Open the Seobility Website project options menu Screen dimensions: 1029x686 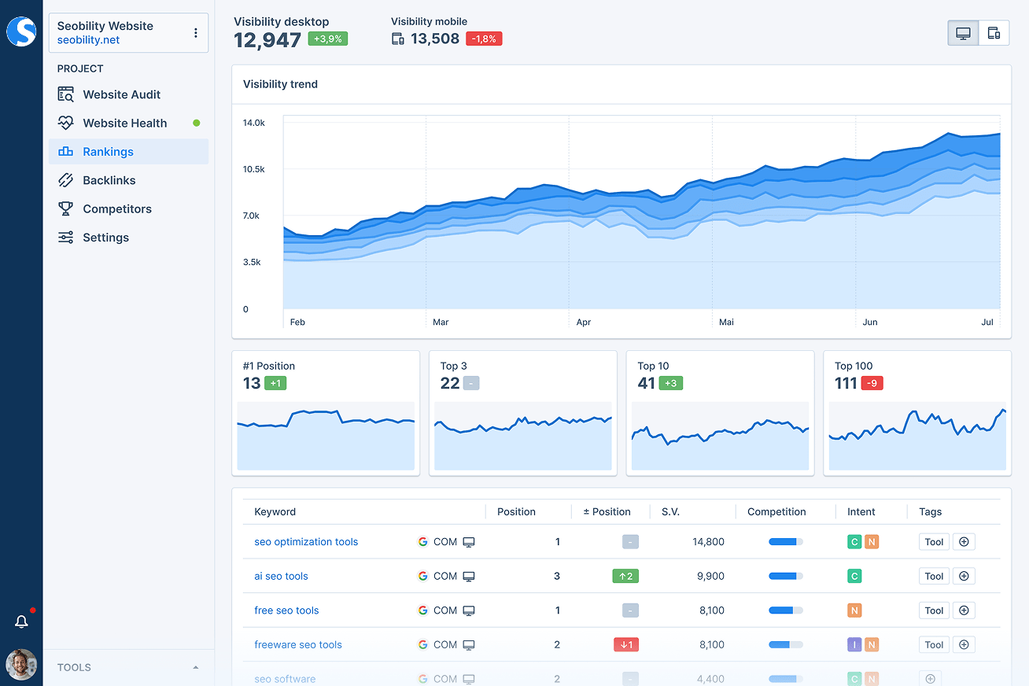195,32
